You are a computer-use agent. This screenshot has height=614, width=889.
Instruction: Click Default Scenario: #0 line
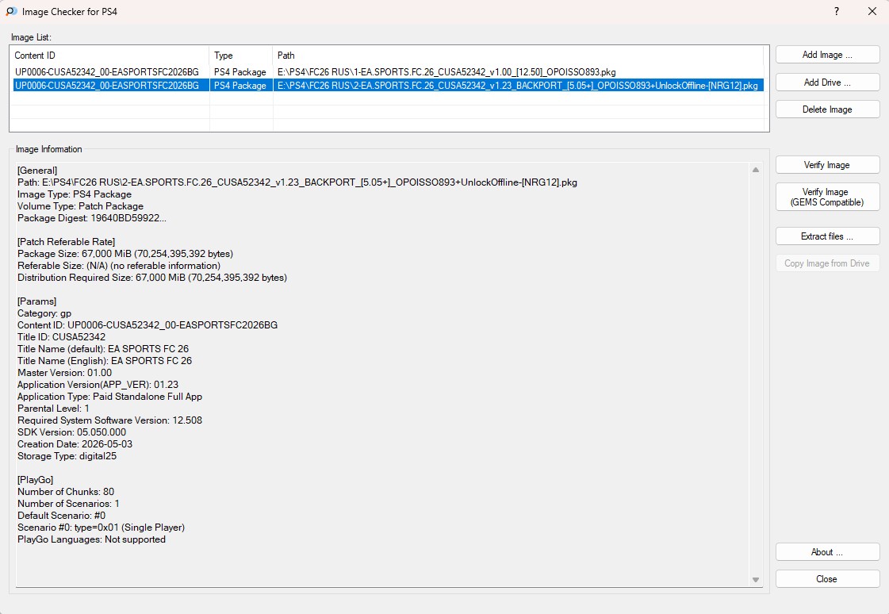(x=61, y=516)
